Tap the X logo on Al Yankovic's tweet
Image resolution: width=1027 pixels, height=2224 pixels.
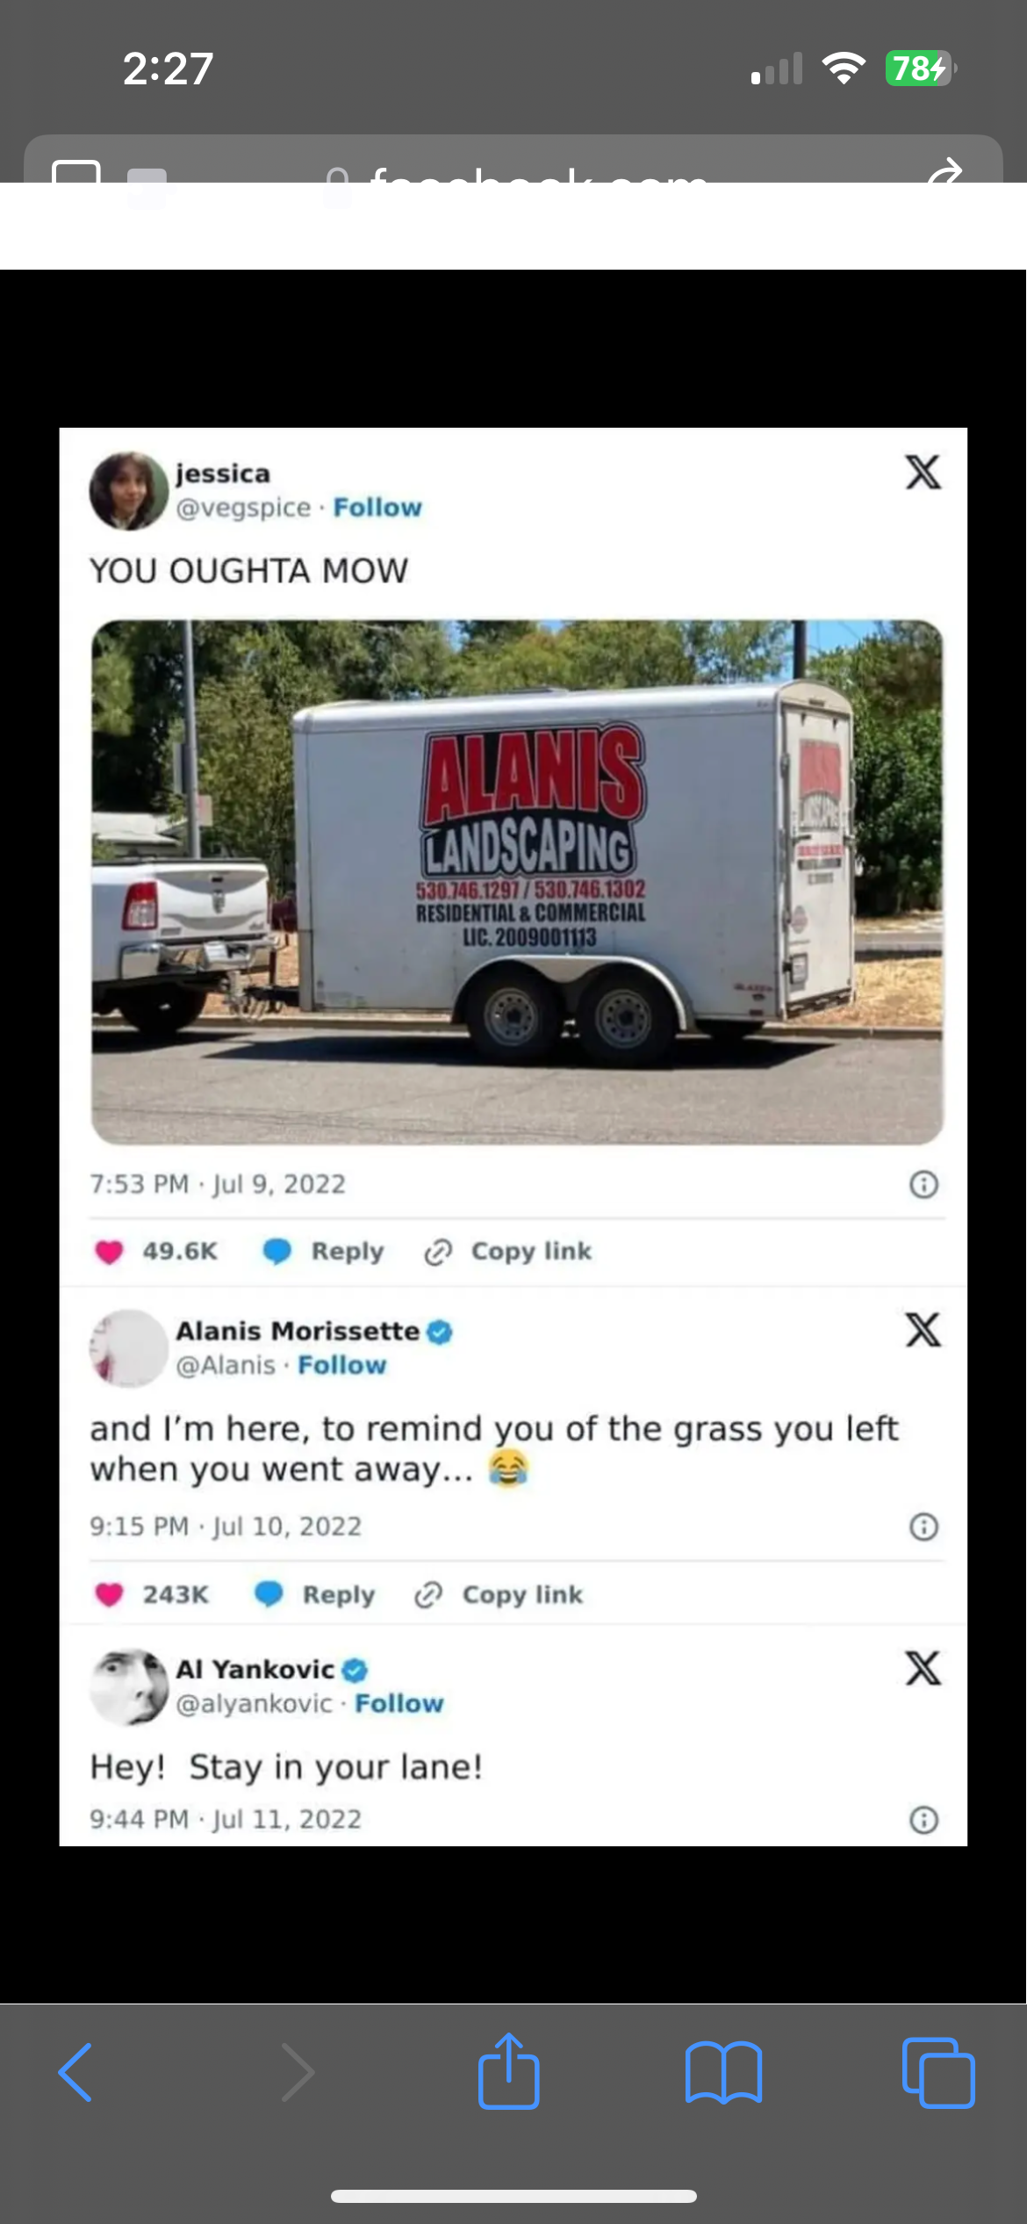(x=923, y=1667)
